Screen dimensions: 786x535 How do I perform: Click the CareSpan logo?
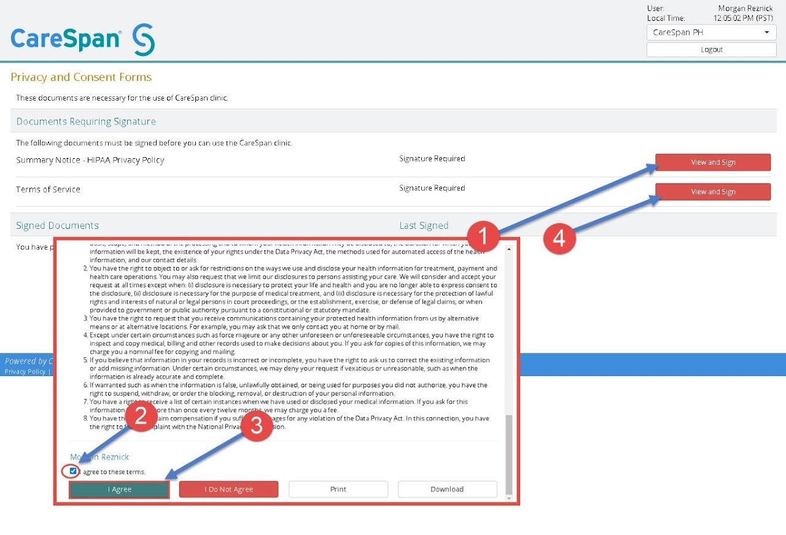click(x=83, y=40)
